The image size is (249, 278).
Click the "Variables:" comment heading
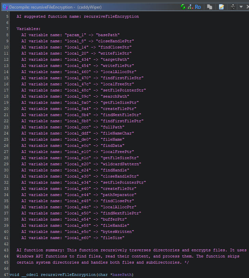tap(29, 29)
